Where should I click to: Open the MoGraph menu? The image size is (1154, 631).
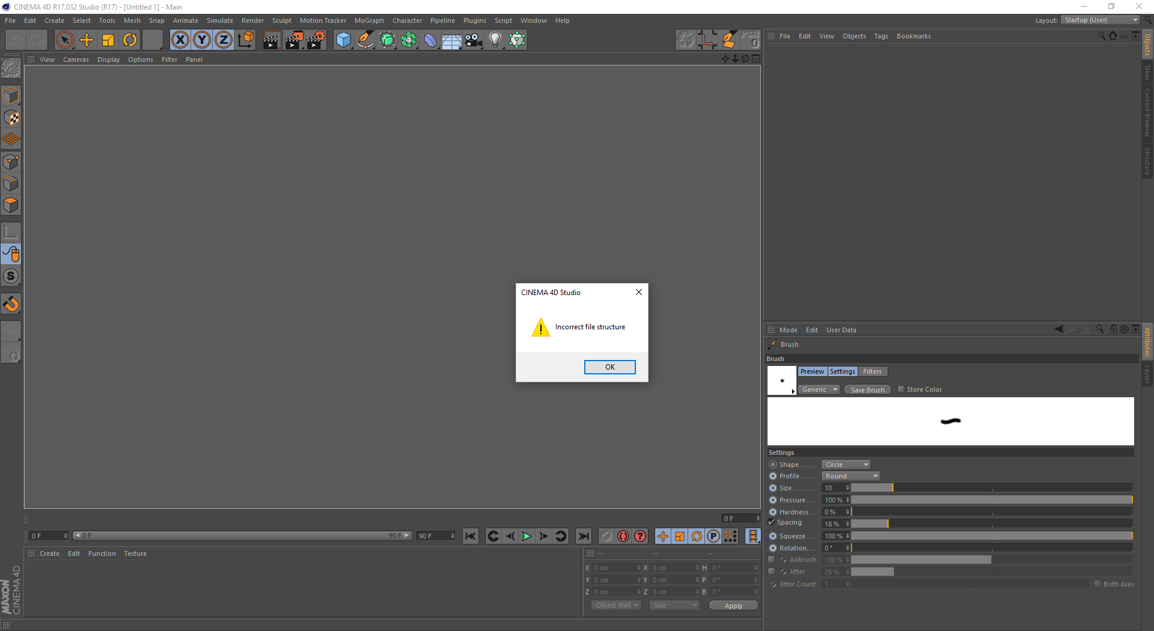point(369,20)
